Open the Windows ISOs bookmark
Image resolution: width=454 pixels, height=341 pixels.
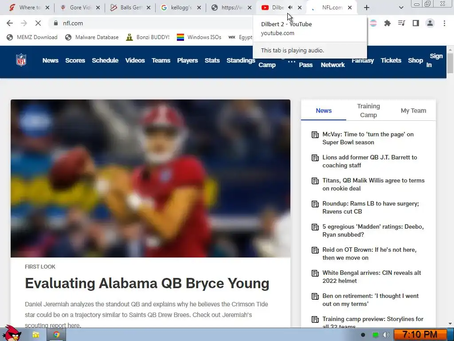[x=199, y=37]
